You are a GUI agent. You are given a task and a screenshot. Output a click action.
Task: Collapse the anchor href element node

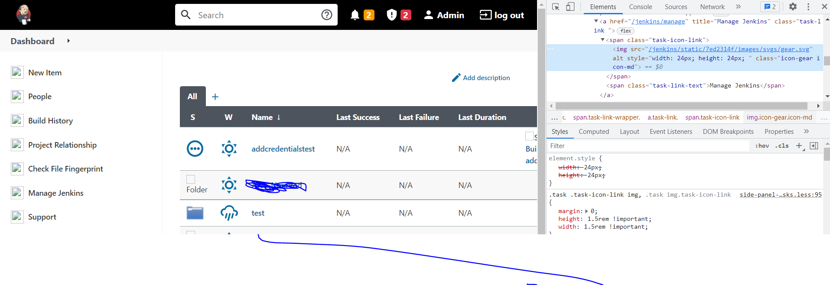point(596,21)
